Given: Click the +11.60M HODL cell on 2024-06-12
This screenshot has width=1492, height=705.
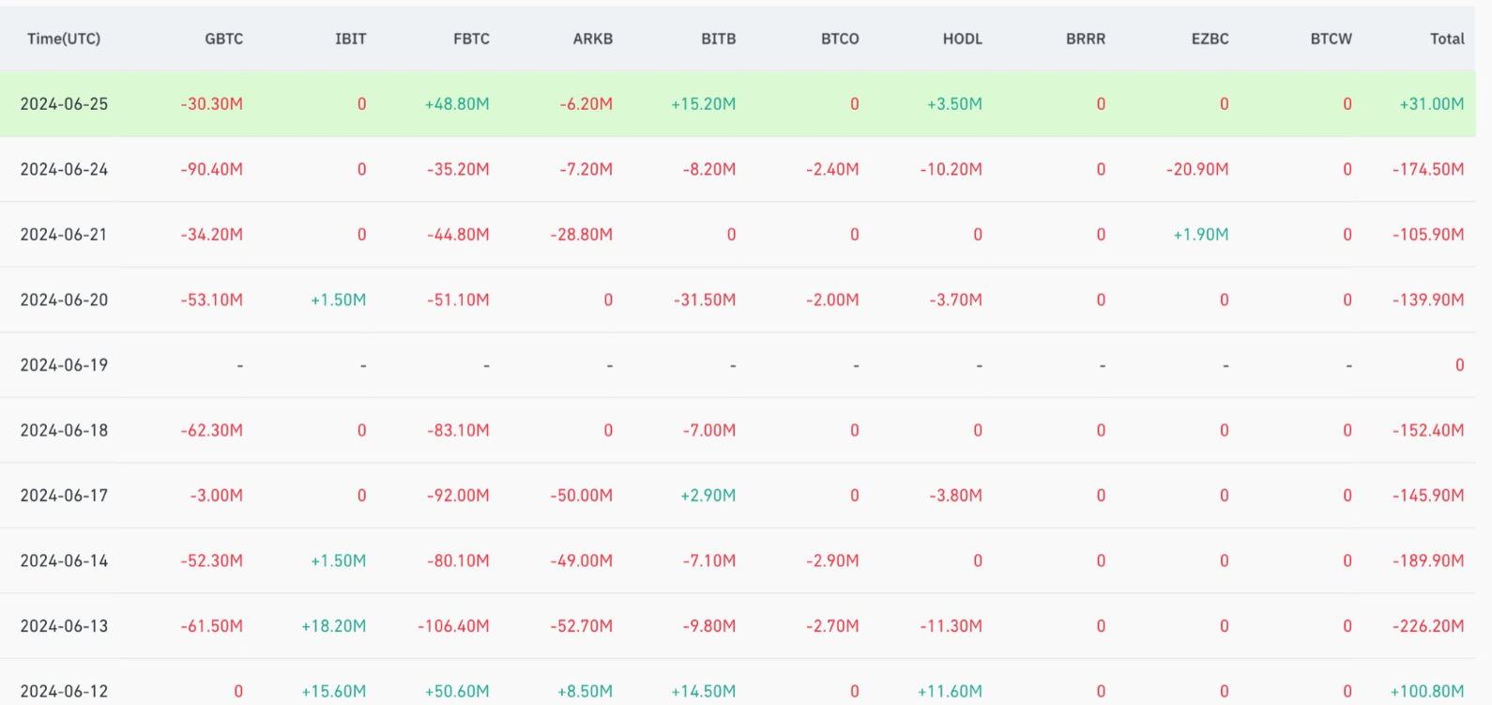Looking at the screenshot, I should click(x=950, y=691).
